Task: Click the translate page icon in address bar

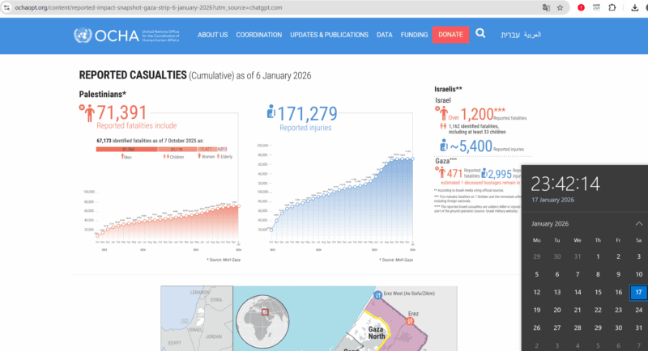Action: point(546,7)
